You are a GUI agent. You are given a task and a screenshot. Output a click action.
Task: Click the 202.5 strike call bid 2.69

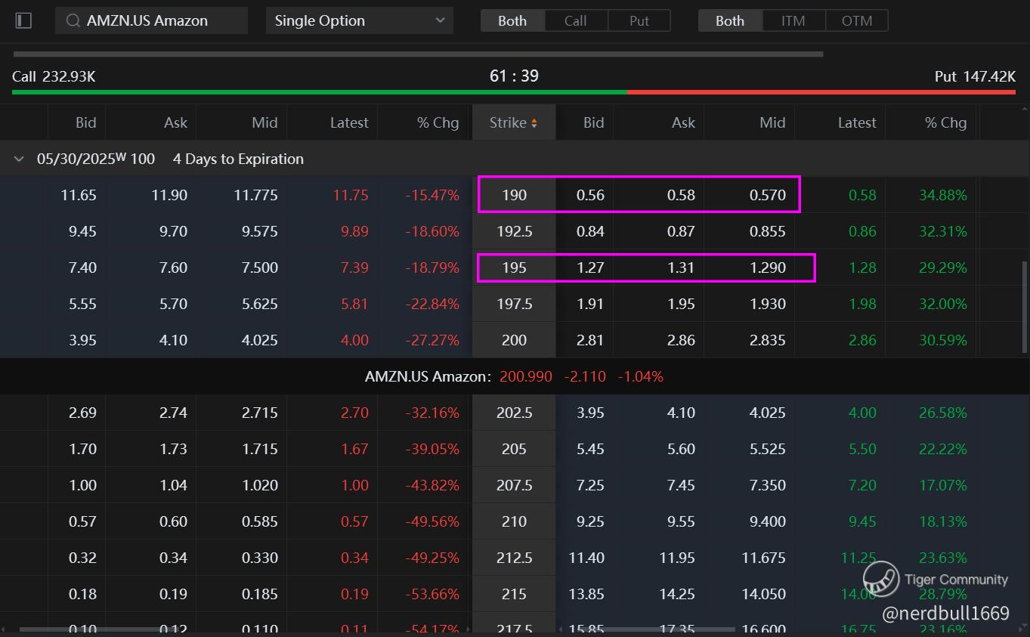click(x=82, y=413)
